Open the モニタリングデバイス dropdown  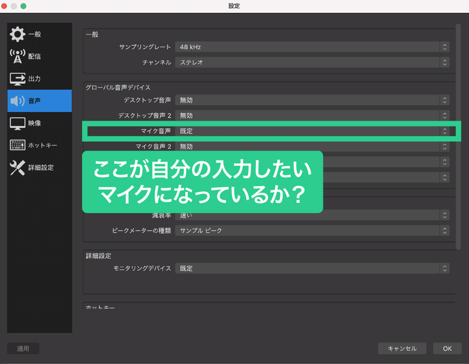point(312,268)
